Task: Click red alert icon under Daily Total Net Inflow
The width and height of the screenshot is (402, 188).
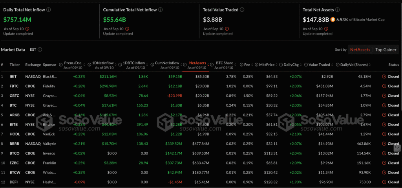Action: pos(27,28)
